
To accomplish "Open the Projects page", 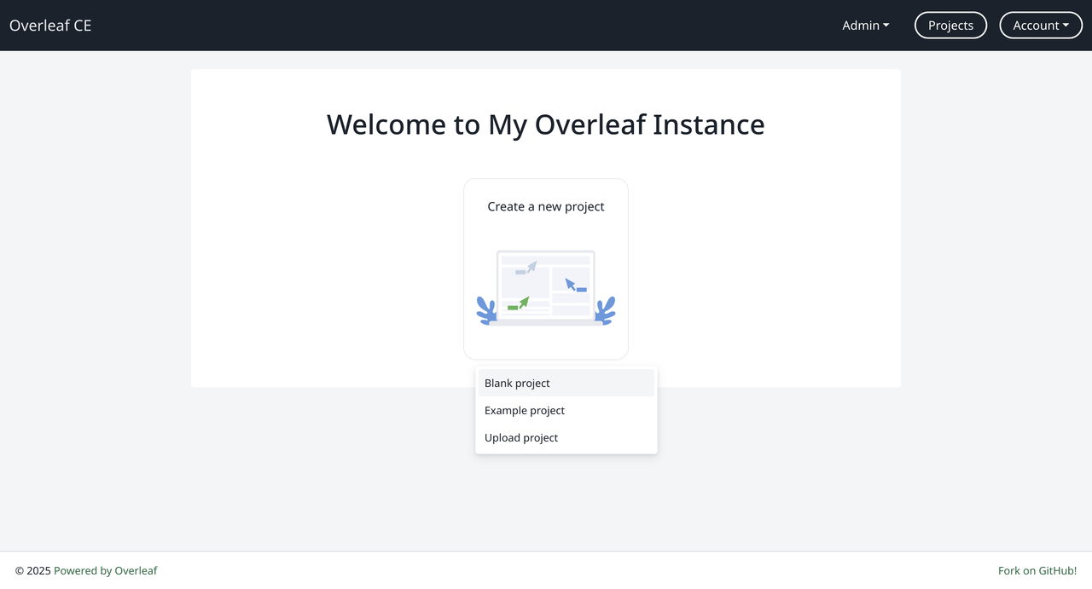I will coord(950,25).
